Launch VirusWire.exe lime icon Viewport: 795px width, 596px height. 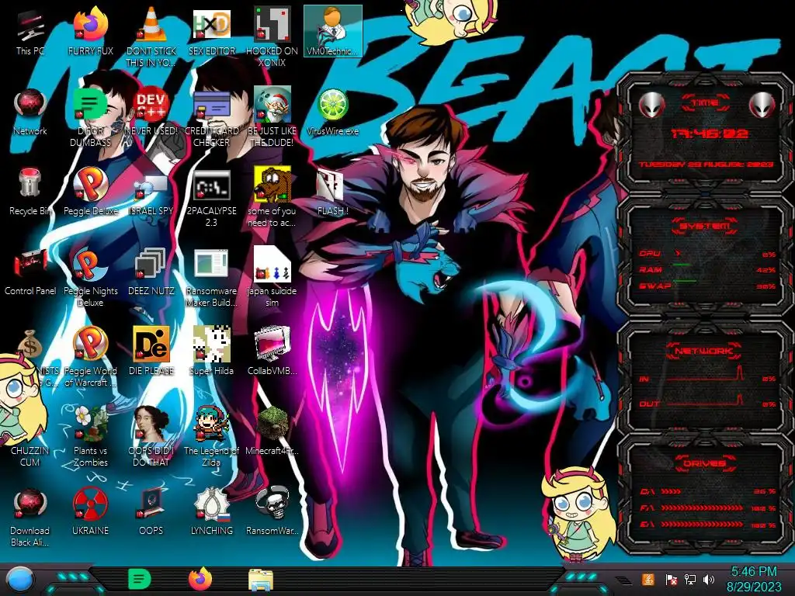pos(332,105)
